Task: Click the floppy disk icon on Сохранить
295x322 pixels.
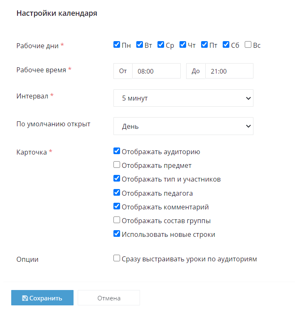Action: [x=25, y=298]
